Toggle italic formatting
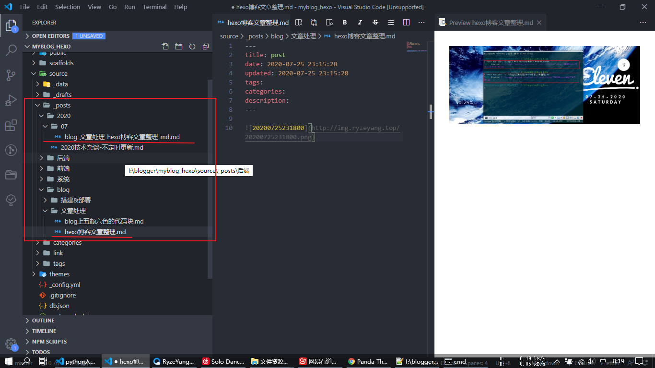Image resolution: width=655 pixels, height=368 pixels. [x=360, y=22]
